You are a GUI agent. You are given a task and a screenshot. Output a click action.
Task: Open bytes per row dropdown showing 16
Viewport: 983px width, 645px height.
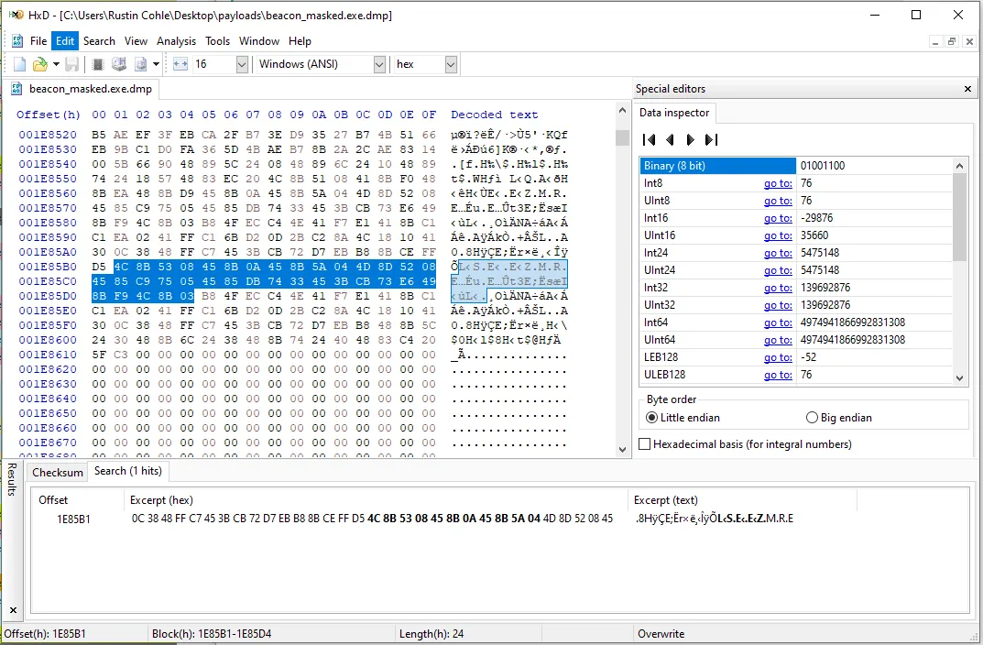pyautogui.click(x=242, y=64)
